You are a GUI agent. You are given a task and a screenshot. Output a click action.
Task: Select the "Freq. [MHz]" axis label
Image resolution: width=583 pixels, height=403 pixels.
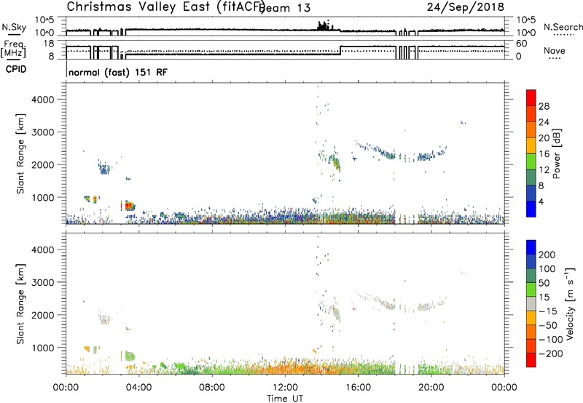coord(13,49)
